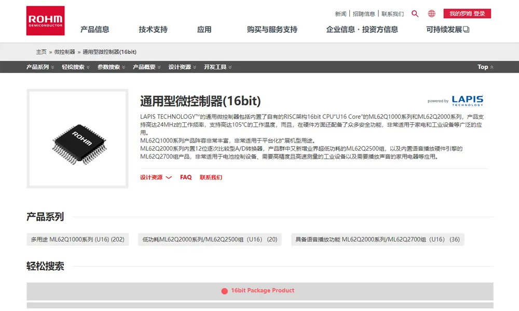Open the 轻松搜索 dropdown menu

(73, 67)
